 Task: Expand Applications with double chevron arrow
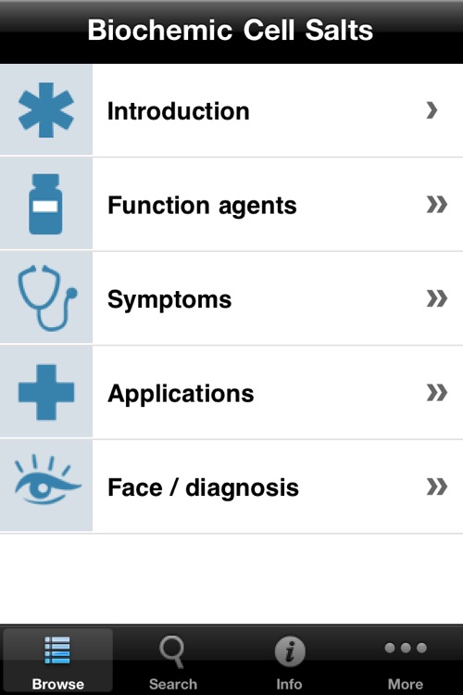tap(437, 392)
